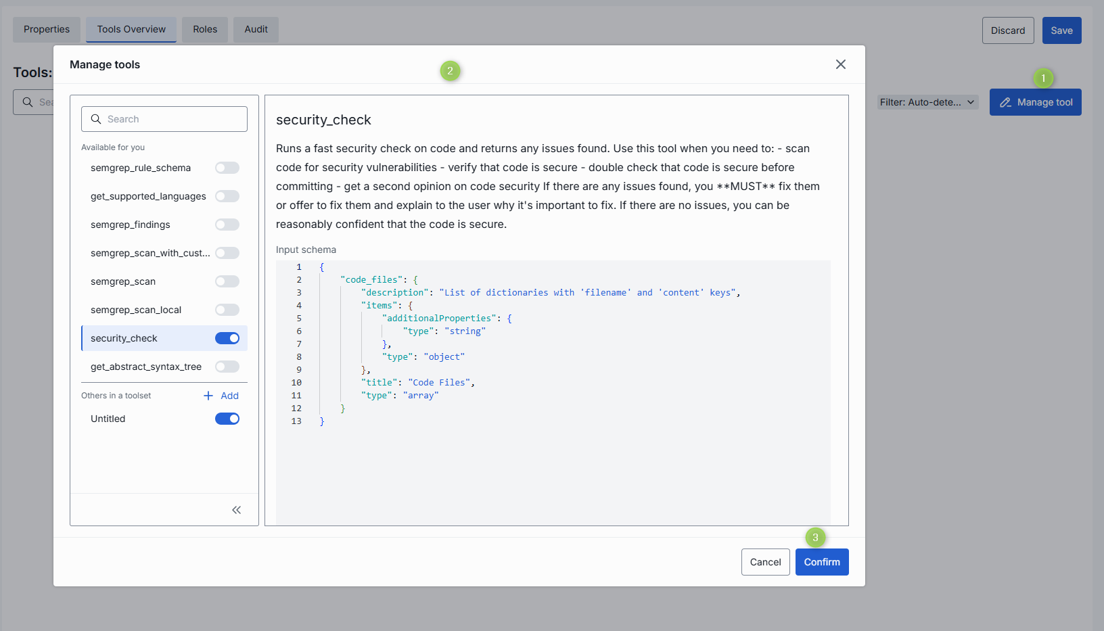Click the plus Add toolset icon

point(208,396)
